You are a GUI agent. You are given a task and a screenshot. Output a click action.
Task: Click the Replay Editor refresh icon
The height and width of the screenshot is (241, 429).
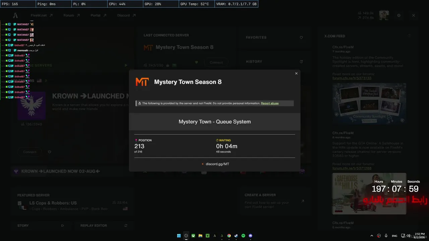point(126,226)
